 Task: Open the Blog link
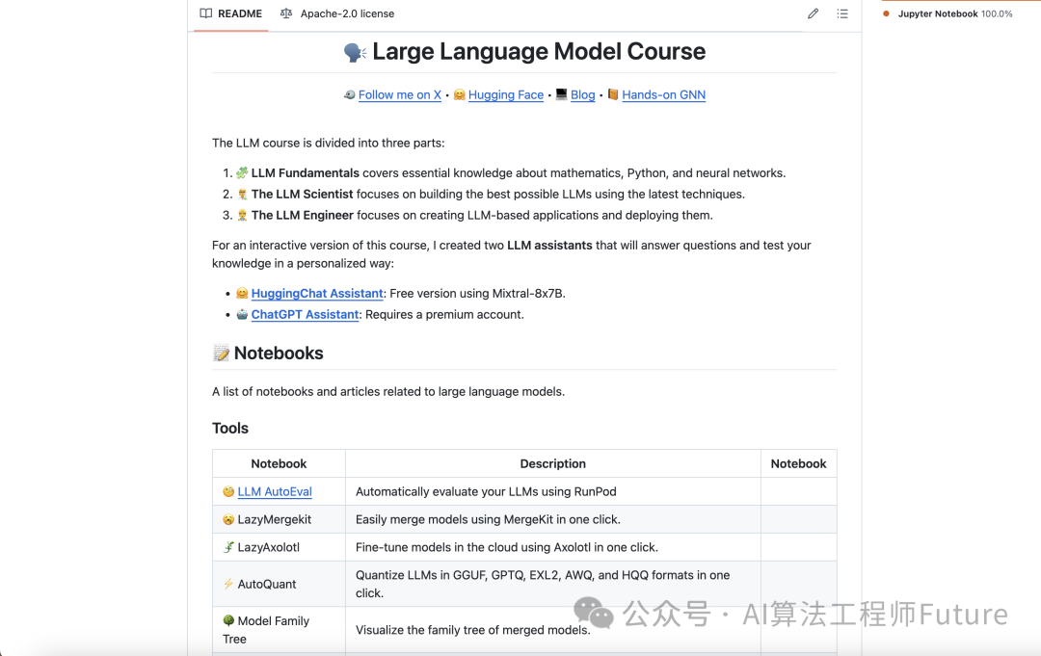583,94
